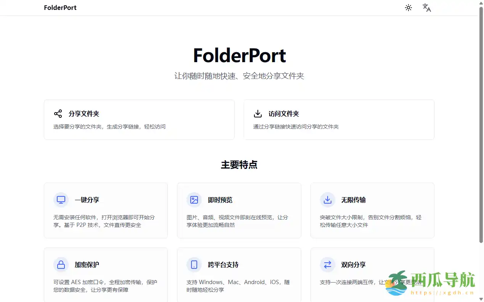The height and width of the screenshot is (302, 484).
Task: Open the language switcher icon
Action: [x=427, y=7]
